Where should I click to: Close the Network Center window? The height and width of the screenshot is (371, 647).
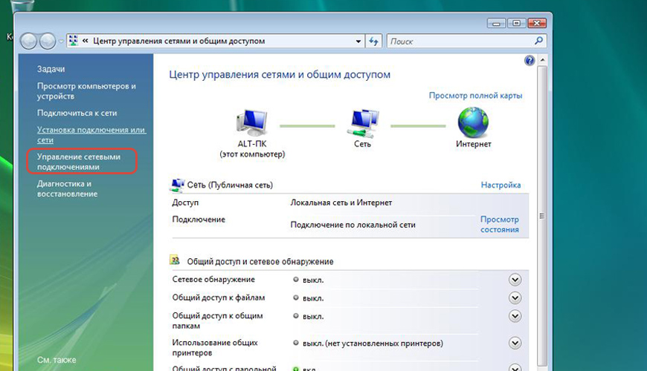[537, 24]
